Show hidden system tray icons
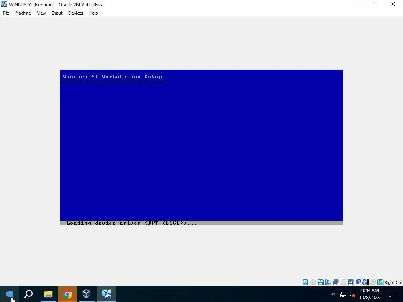The height and width of the screenshot is (302, 403). [333, 294]
